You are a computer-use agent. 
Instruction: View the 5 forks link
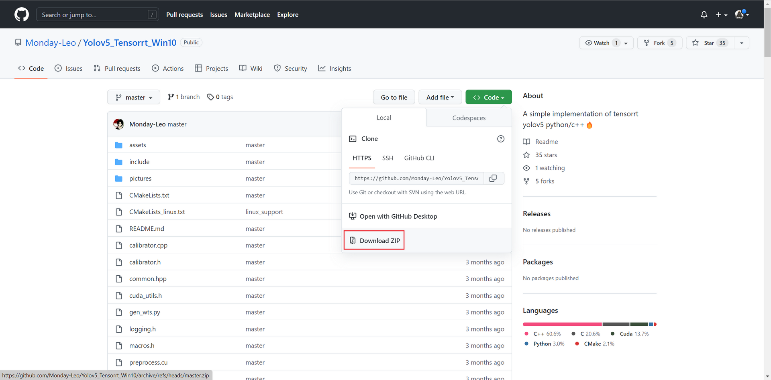point(538,181)
